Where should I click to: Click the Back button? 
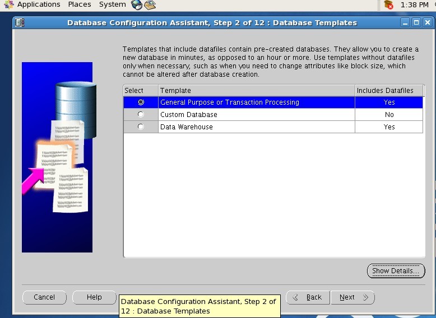[x=308, y=297]
